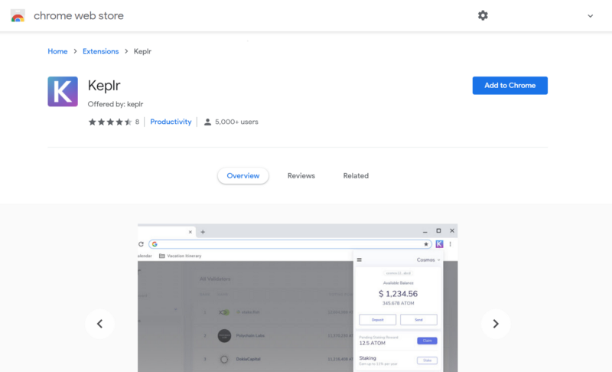This screenshot has width=612, height=372.
Task: Click the star rating for Keplr
Action: [x=110, y=122]
